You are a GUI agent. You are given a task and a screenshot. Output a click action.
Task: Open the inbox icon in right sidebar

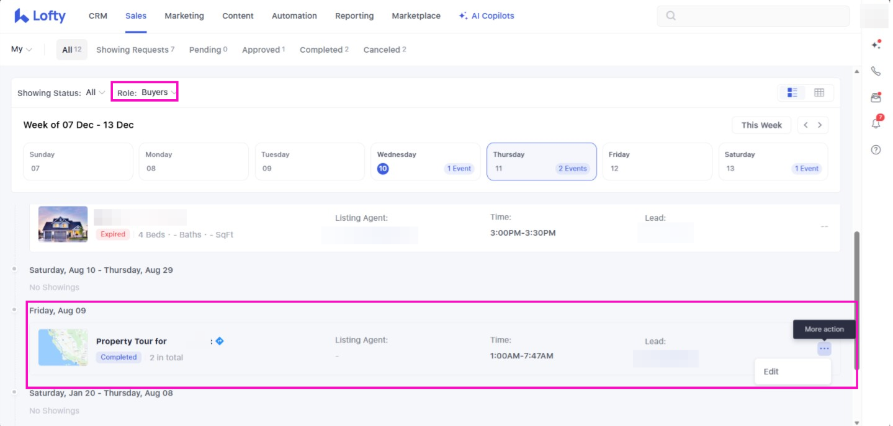(876, 97)
